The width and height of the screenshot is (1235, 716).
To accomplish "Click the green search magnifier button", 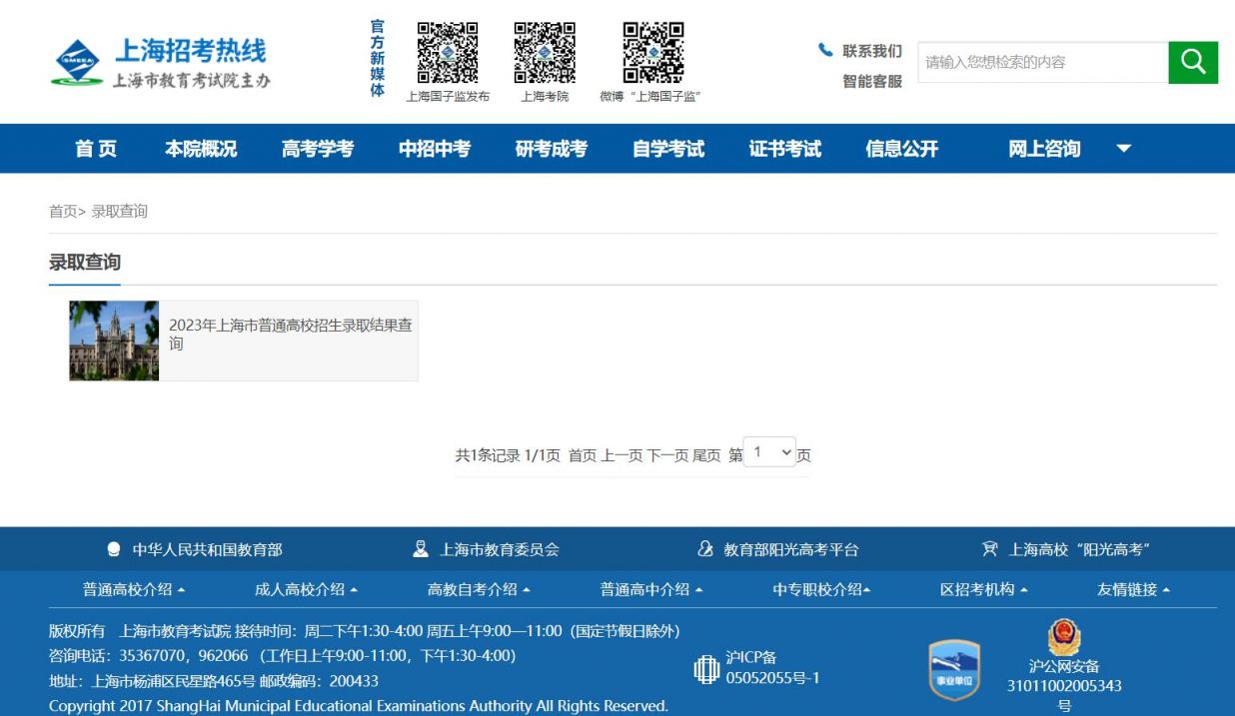I will click(x=1193, y=62).
